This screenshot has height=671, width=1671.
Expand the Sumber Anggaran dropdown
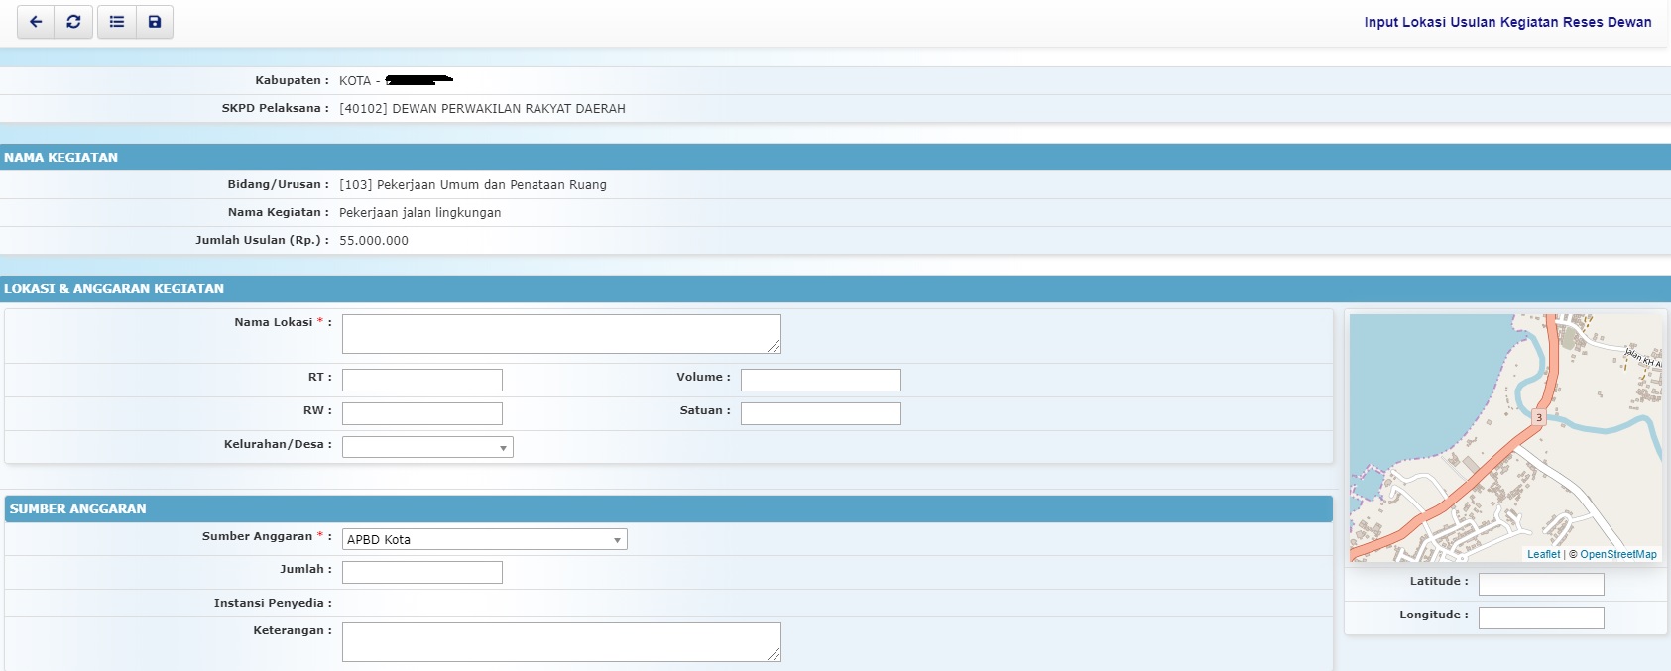[484, 539]
